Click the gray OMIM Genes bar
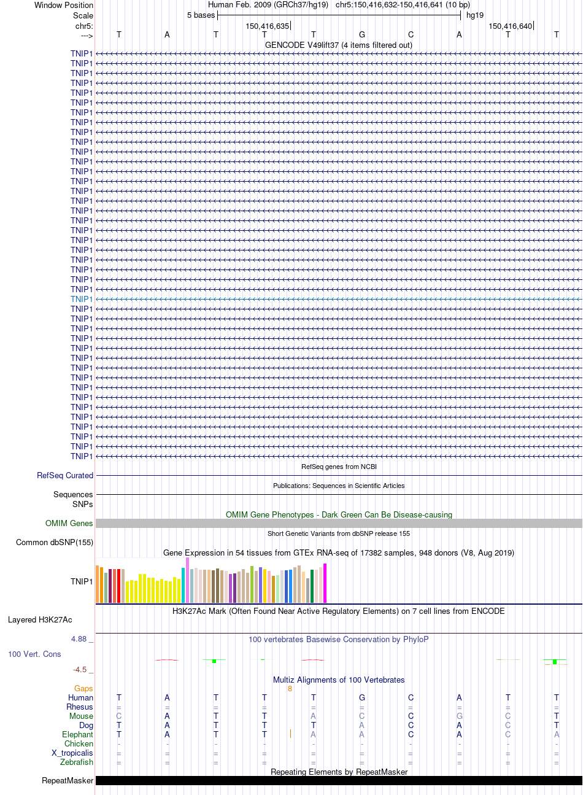This screenshot has height=795, width=583. point(339,524)
